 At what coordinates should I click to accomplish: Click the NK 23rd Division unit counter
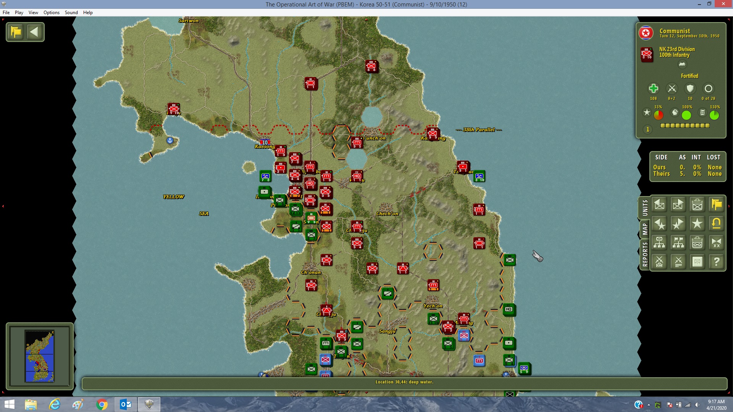tap(647, 54)
